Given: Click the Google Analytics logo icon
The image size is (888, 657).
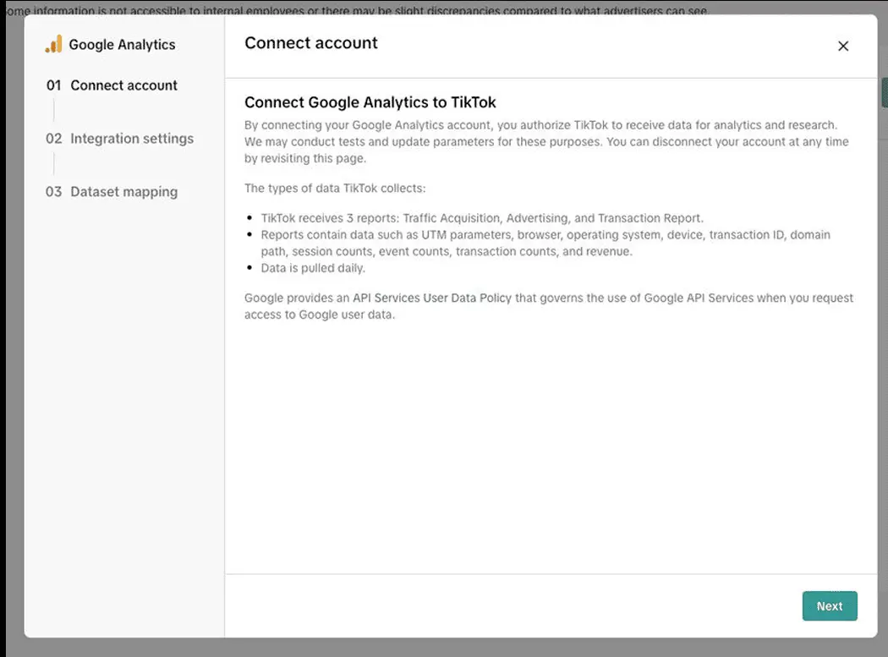Looking at the screenshot, I should click(x=54, y=44).
